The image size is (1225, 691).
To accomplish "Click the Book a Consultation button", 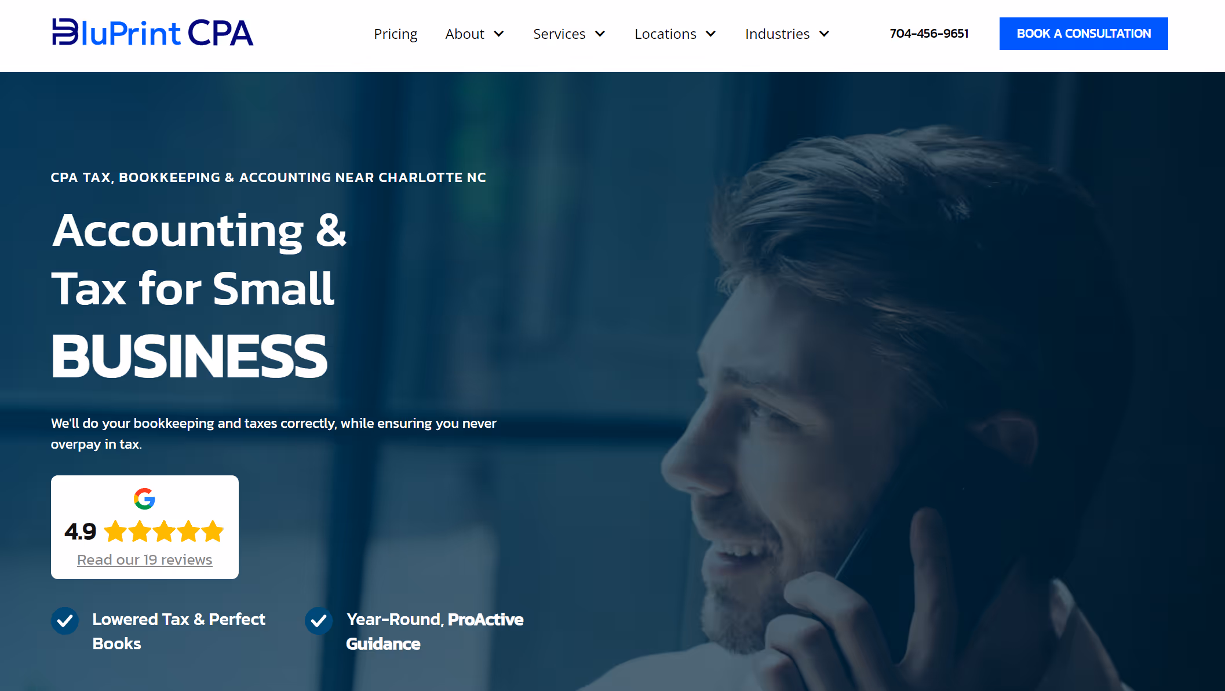I will tap(1084, 34).
